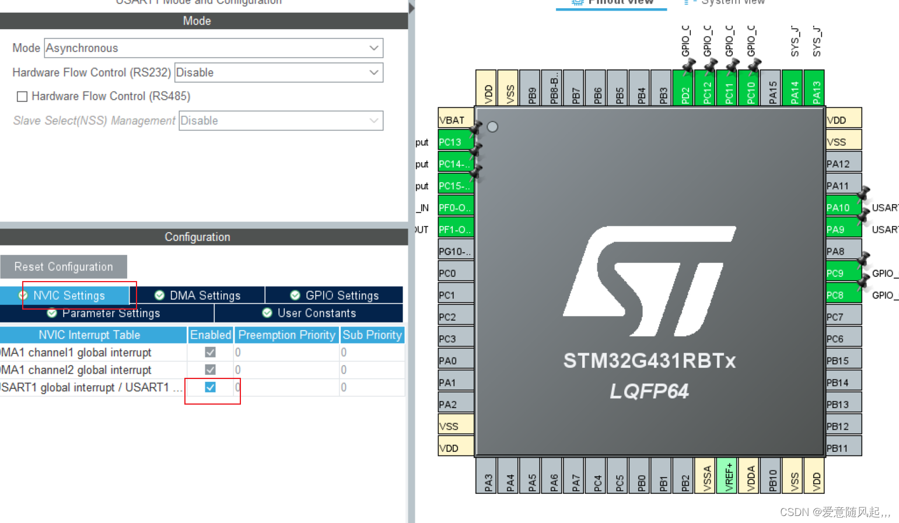The height and width of the screenshot is (523, 899).
Task: Click the check icon on User Constants
Action: point(267,313)
